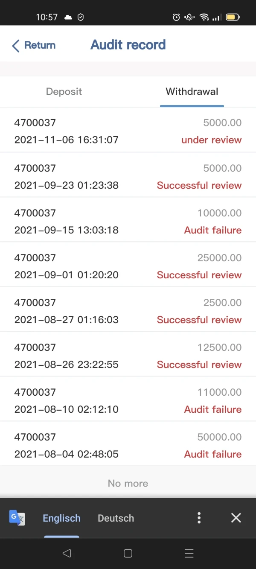The image size is (256, 569).
Task: Open Android recent apps menu icon
Action: click(x=189, y=553)
